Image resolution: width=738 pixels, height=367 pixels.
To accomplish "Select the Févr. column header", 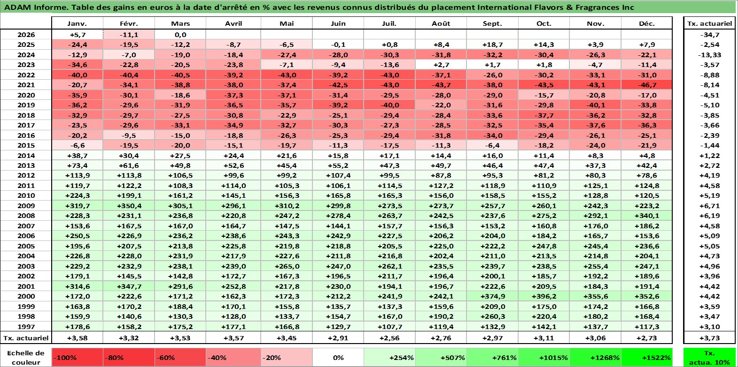I will click(129, 23).
